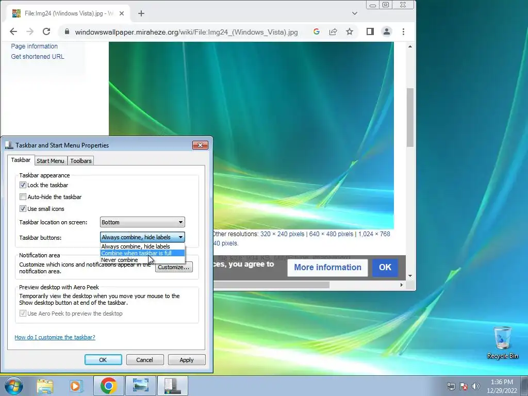This screenshot has height=396, width=528.
Task: Open the Windows Start orb
Action: point(14,386)
